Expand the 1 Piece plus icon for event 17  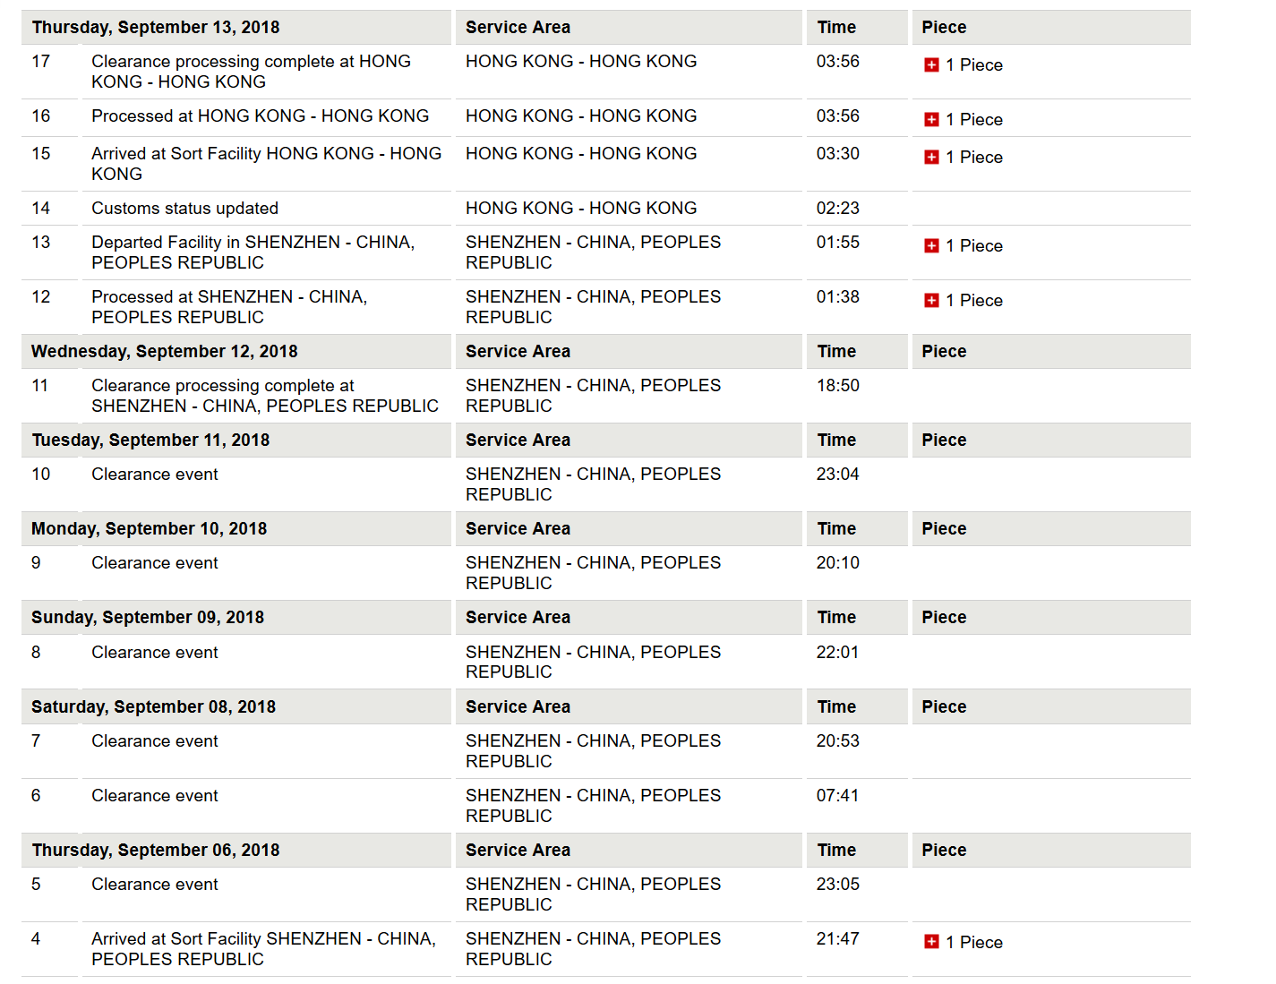point(931,65)
